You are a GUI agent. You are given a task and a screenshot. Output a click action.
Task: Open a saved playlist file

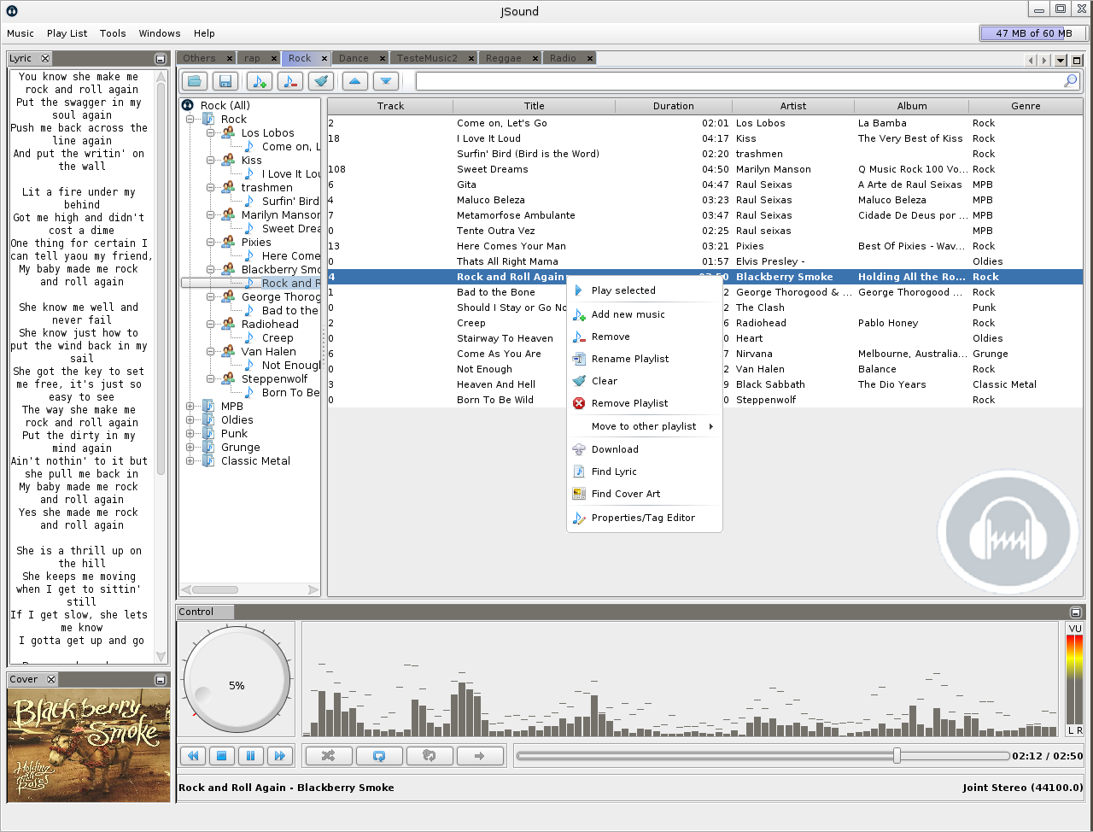tap(194, 80)
